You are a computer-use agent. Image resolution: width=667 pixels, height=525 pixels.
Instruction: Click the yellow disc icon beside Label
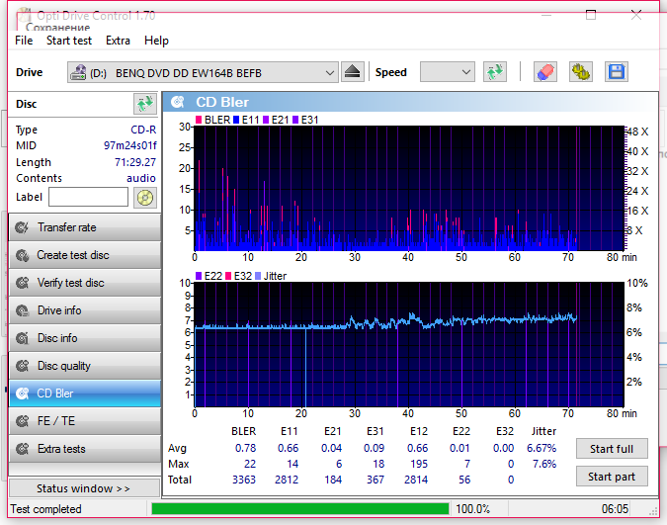pyautogui.click(x=145, y=198)
